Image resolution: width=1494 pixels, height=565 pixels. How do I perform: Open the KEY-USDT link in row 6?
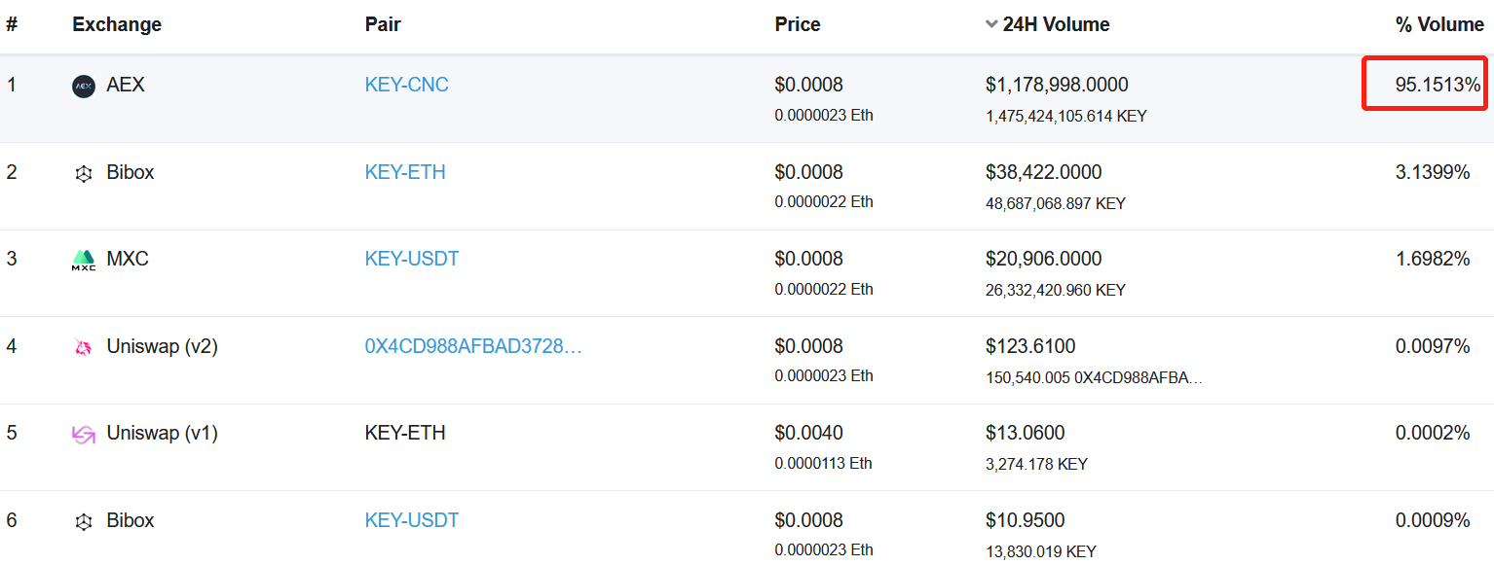point(412,520)
